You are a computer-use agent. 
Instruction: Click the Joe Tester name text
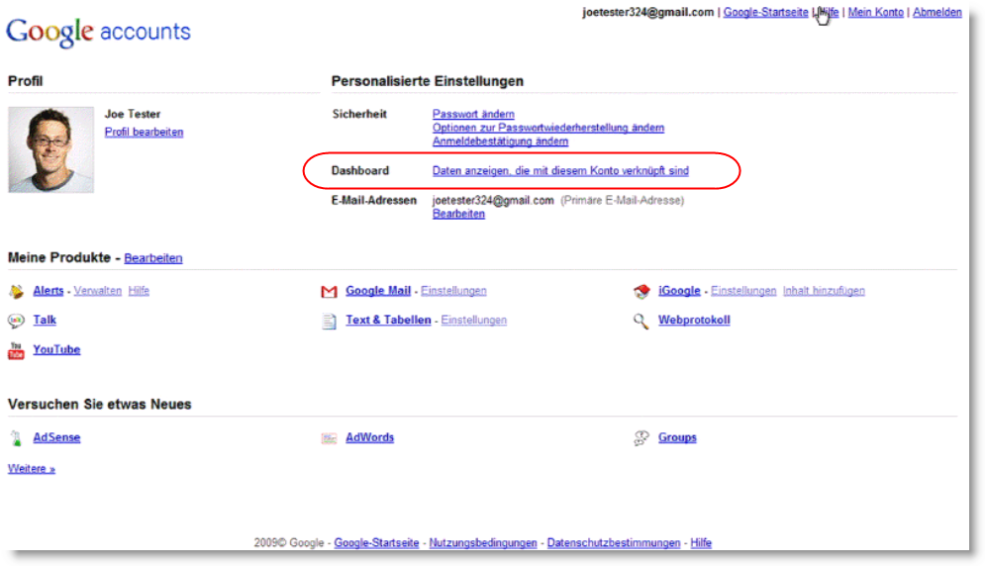click(133, 114)
